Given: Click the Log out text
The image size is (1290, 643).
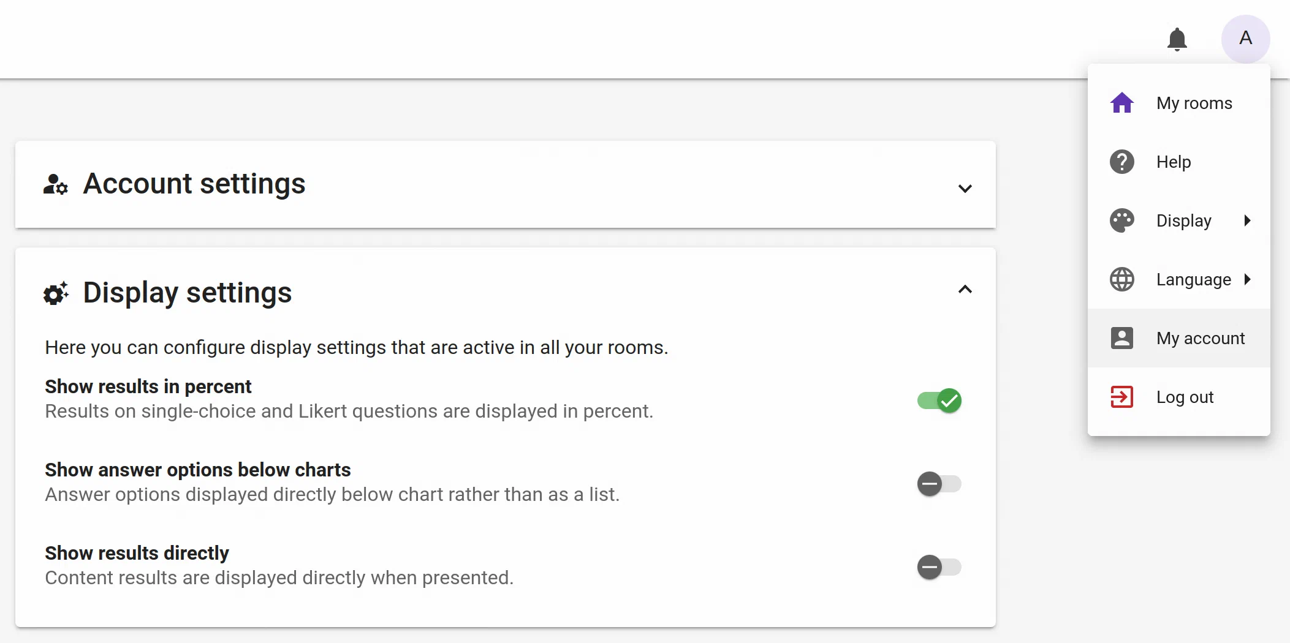Looking at the screenshot, I should [1184, 397].
